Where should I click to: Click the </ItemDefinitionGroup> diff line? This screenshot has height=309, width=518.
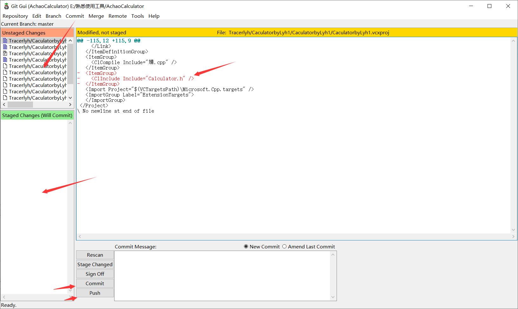[117, 51]
